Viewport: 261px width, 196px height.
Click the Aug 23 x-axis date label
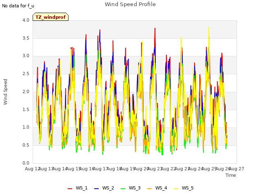point(182,169)
